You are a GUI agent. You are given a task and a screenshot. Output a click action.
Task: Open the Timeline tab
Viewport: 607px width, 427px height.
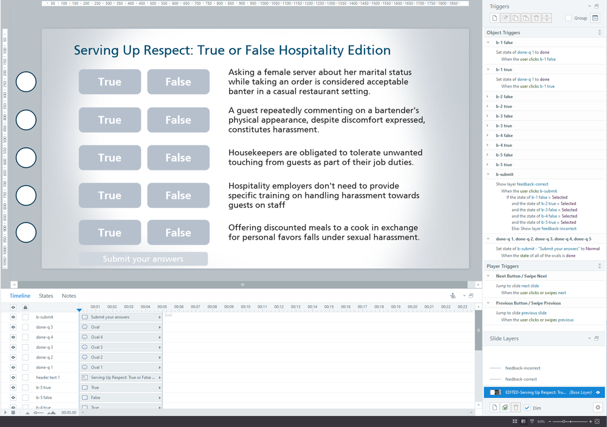pyautogui.click(x=19, y=295)
